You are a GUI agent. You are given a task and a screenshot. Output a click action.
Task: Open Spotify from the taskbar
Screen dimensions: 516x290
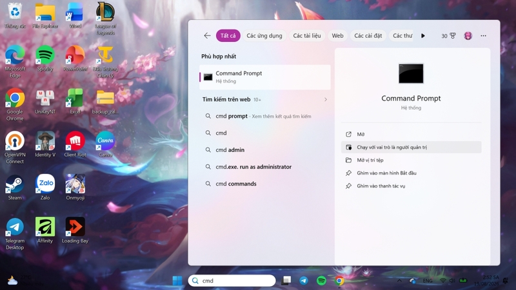[x=321, y=280]
